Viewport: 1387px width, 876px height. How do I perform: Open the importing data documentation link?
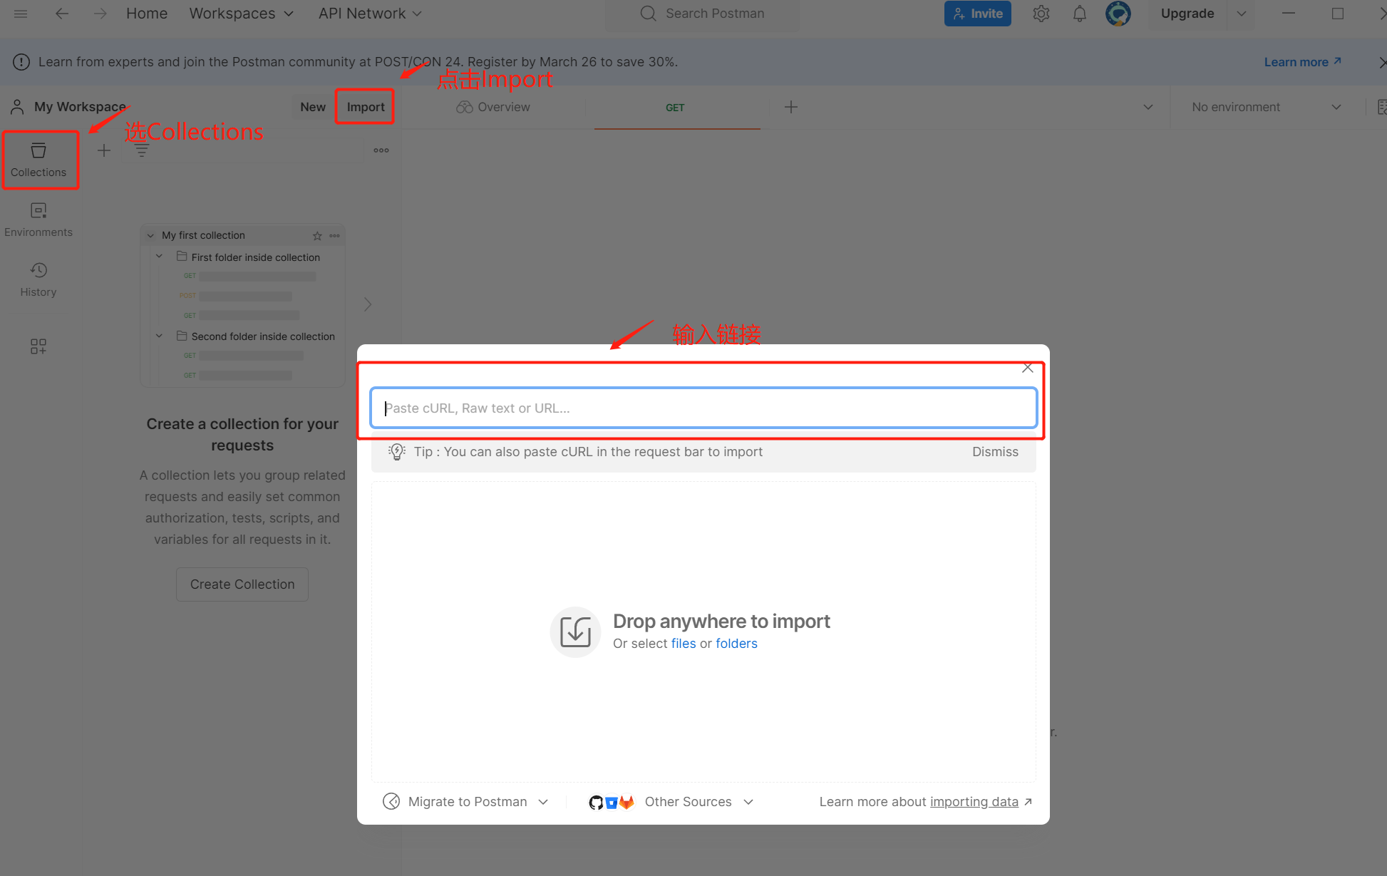coord(974,802)
